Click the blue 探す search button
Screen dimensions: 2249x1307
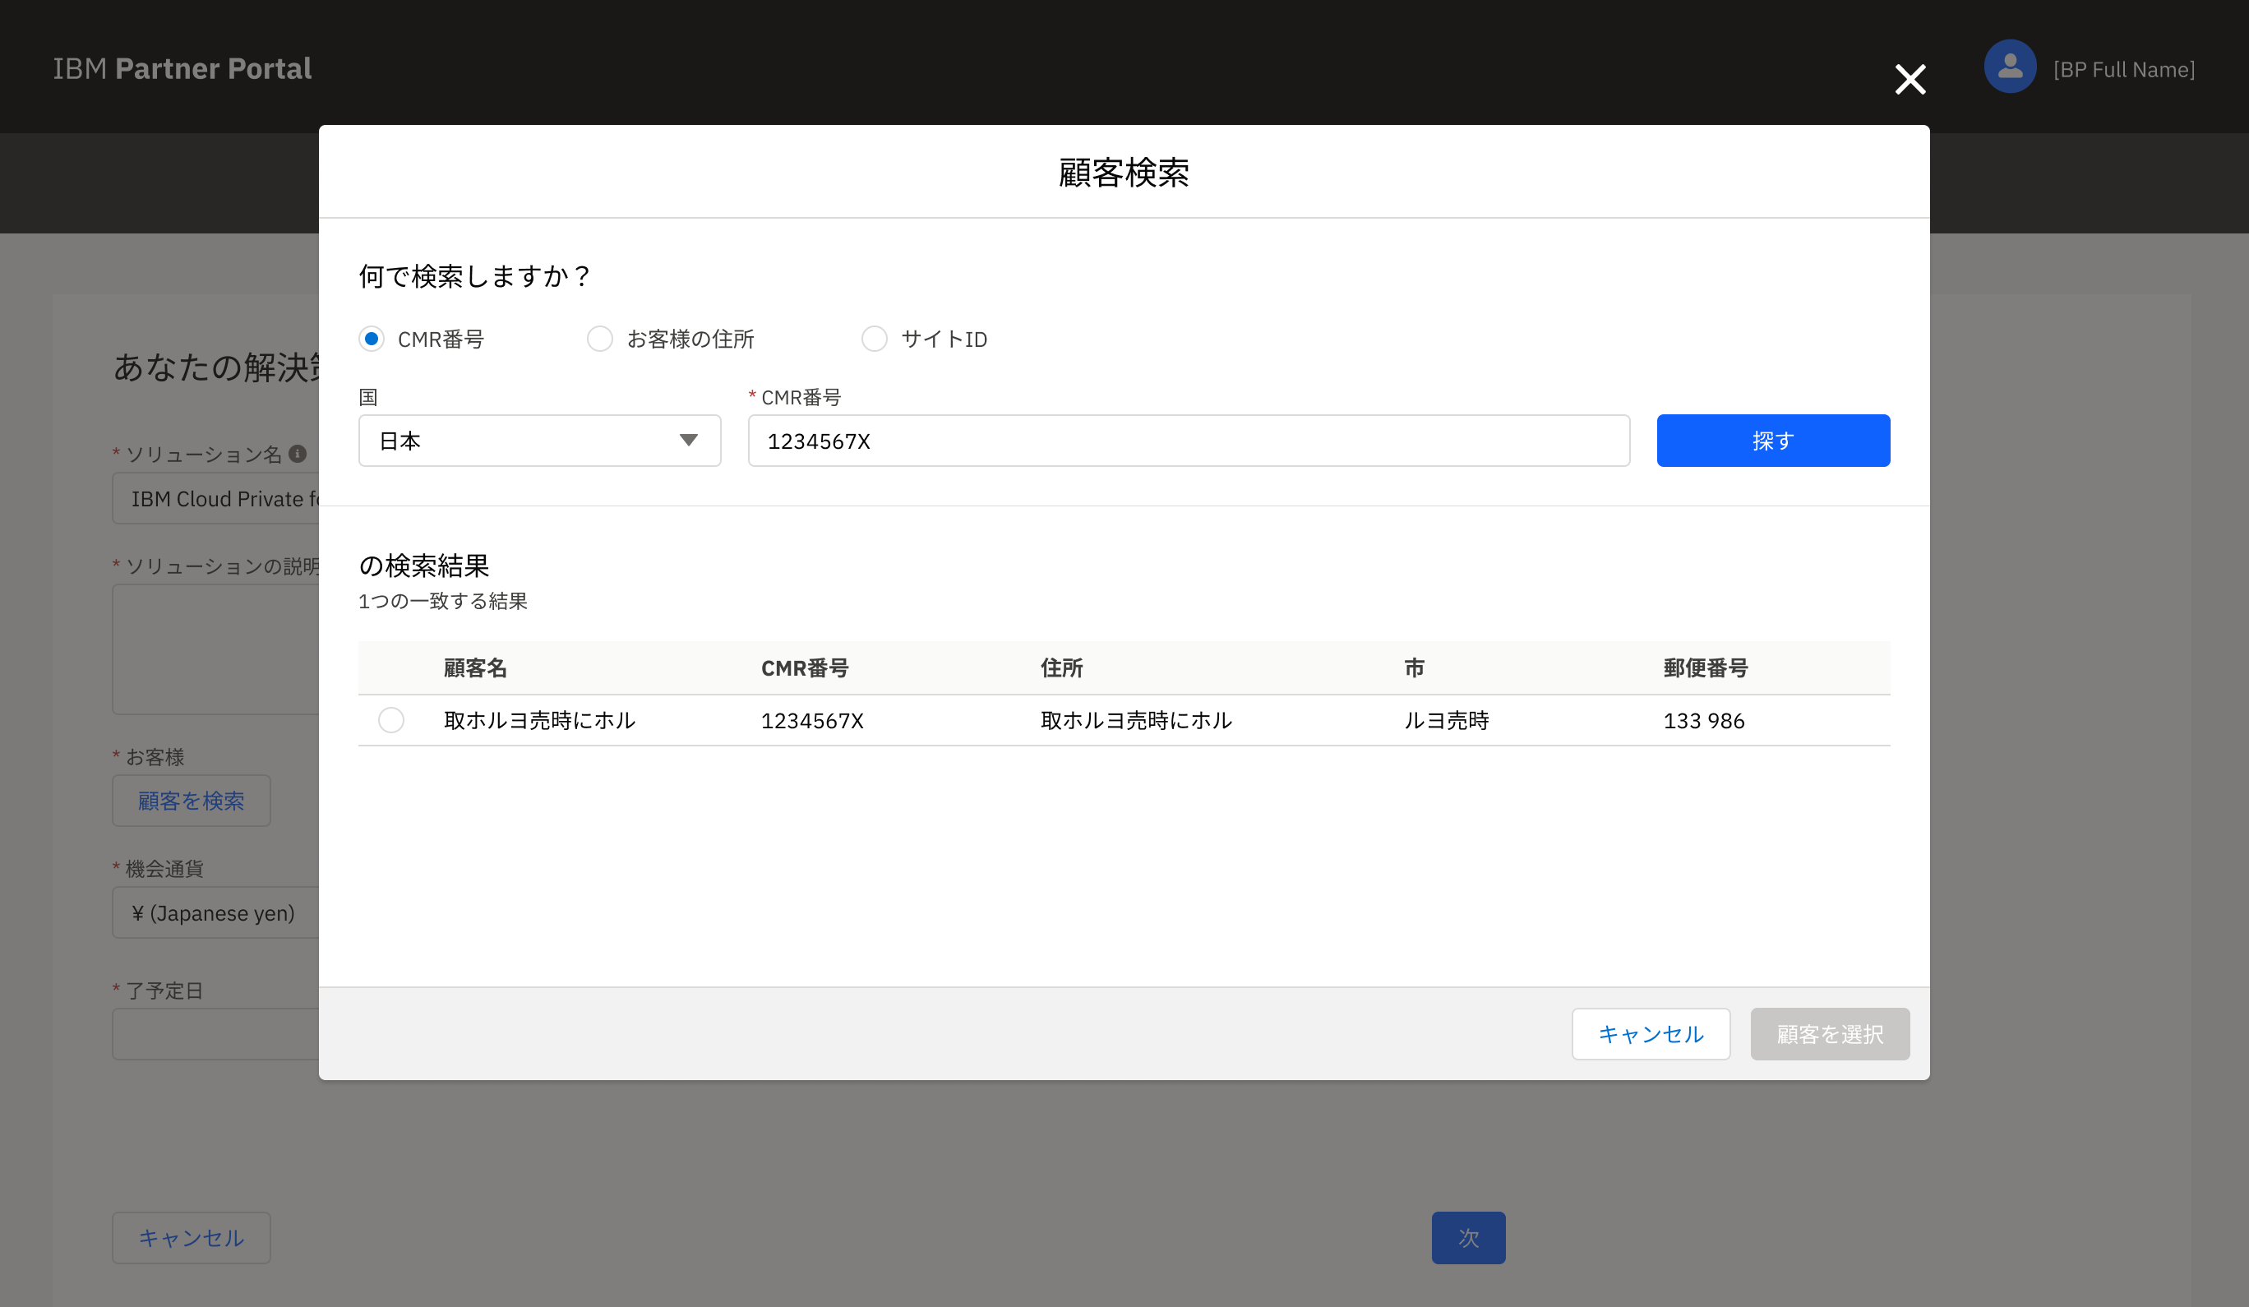click(x=1773, y=440)
